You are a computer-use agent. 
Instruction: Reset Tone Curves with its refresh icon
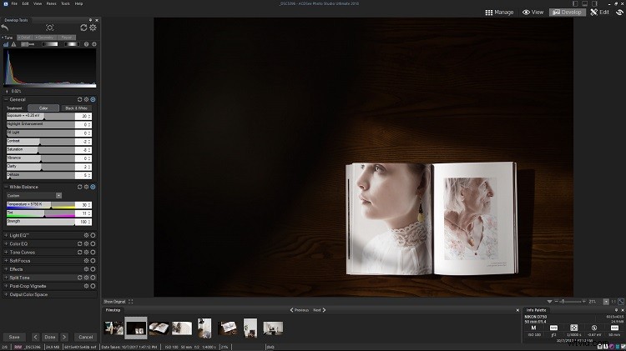coord(79,252)
